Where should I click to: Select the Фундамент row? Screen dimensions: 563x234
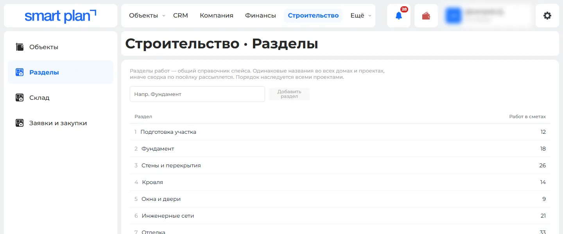340,149
